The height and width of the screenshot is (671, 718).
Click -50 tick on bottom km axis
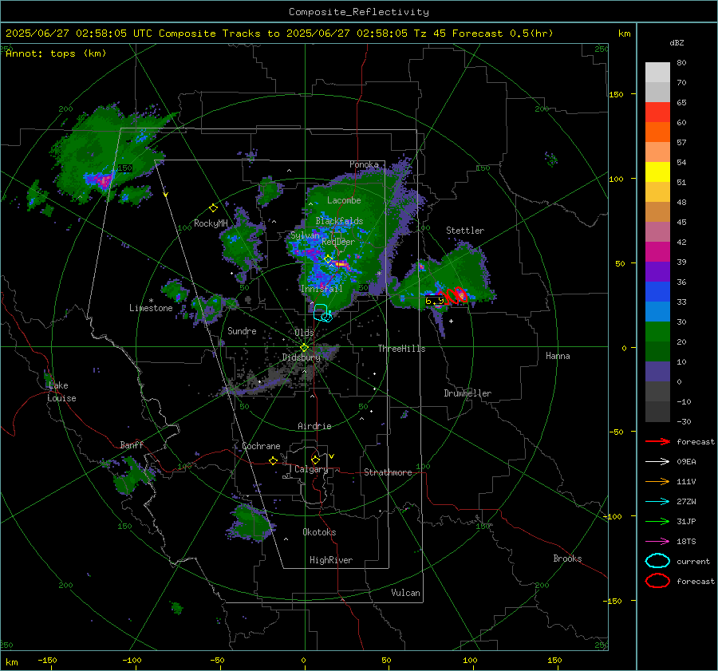(x=217, y=661)
